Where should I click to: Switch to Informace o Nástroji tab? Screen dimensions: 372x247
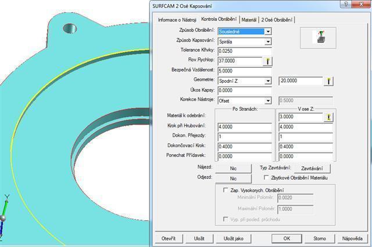(177, 20)
